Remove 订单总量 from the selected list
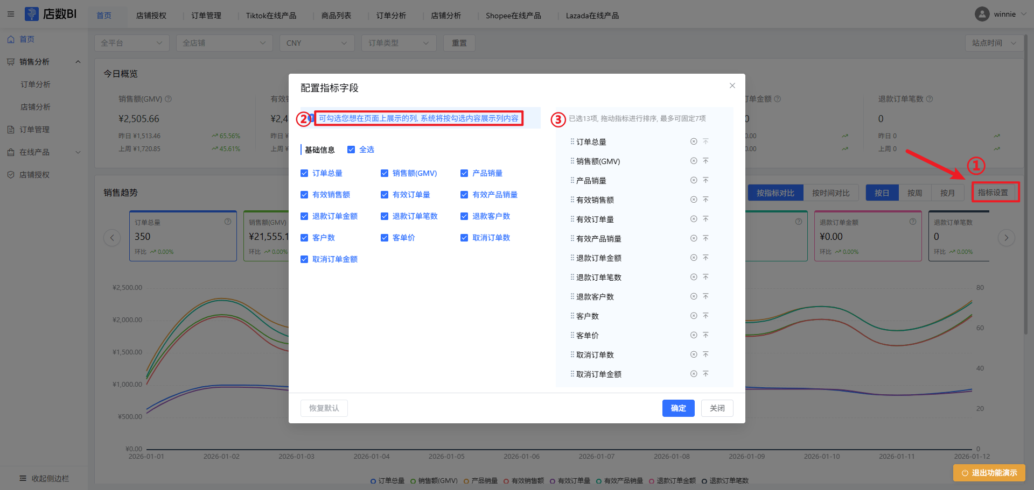The width and height of the screenshot is (1034, 490). coord(694,141)
